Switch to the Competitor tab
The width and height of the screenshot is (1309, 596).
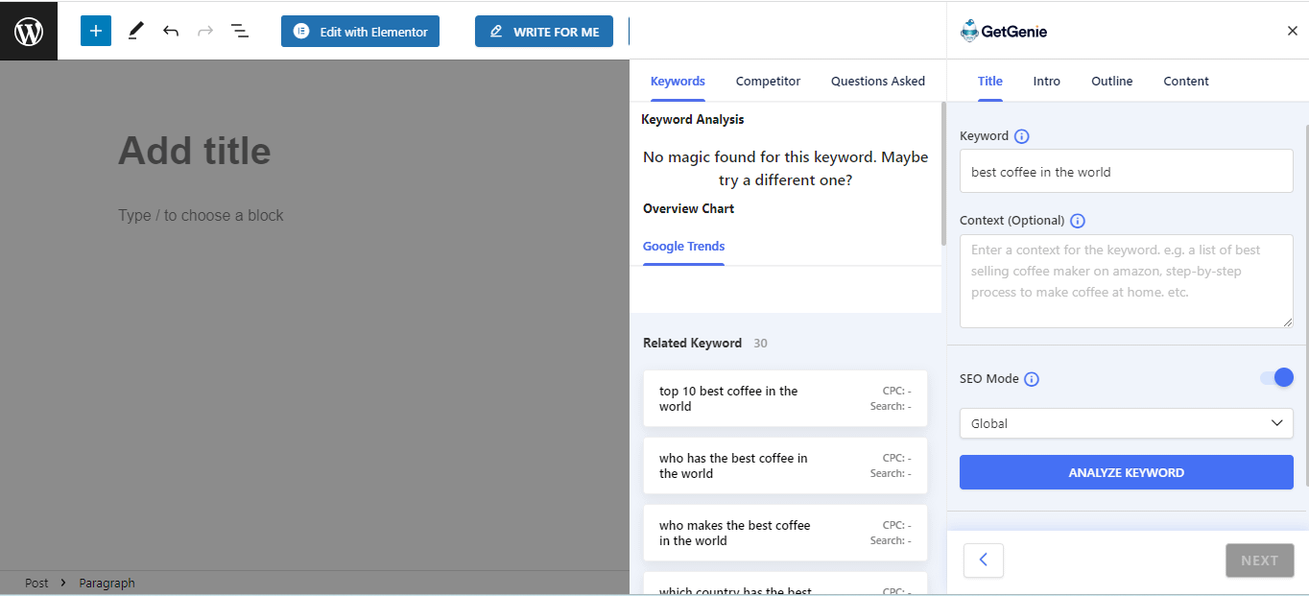[x=768, y=81]
